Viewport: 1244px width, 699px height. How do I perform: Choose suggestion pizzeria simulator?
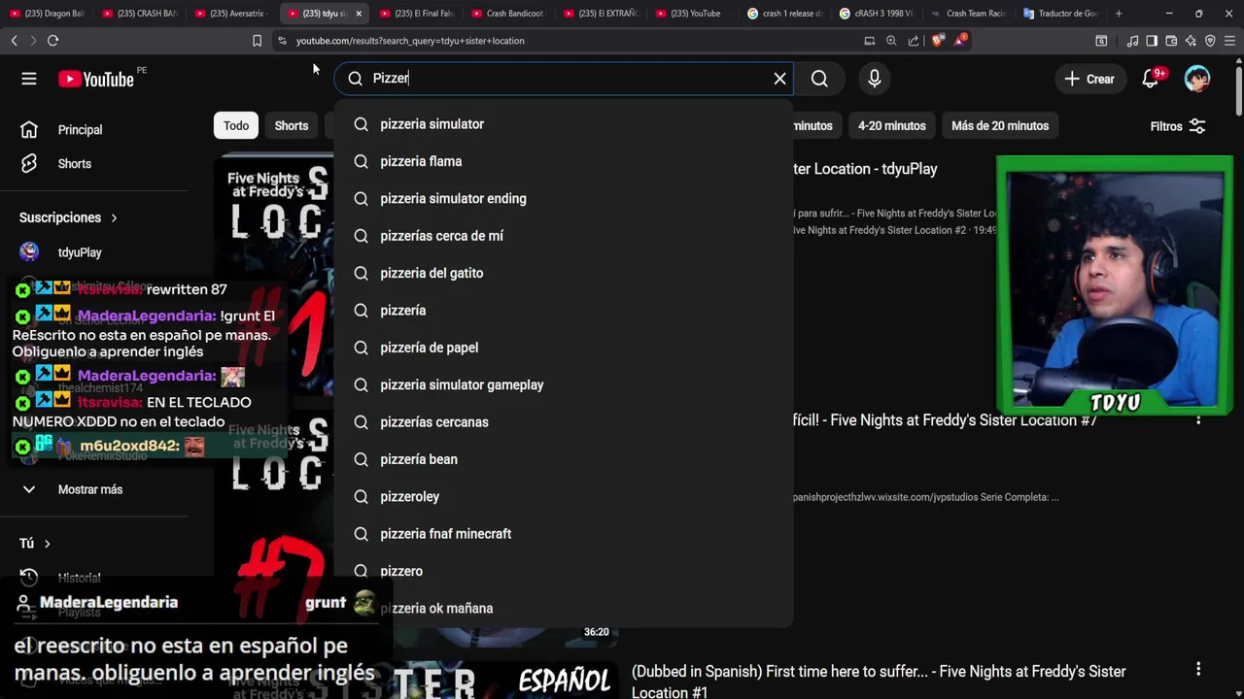click(x=564, y=124)
